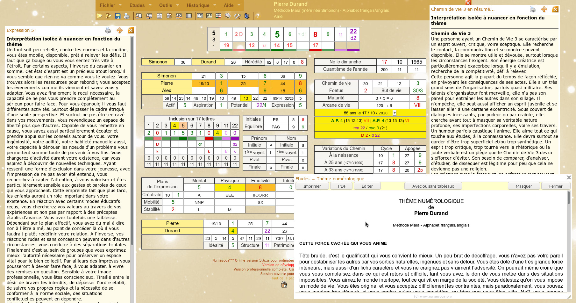Open the hammer and wrench tools icon
Image resolution: width=576 pixels, height=303 pixels.
click(x=237, y=16)
